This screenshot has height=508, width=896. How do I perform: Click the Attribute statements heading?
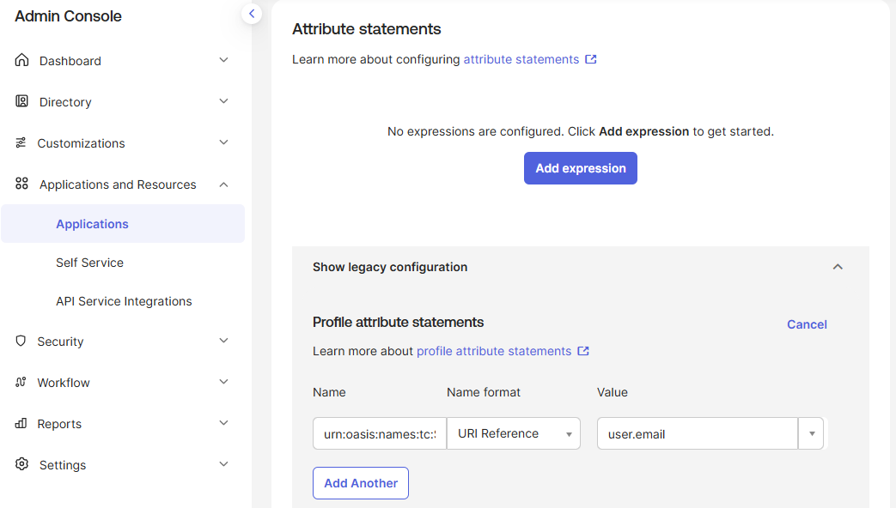pyautogui.click(x=366, y=29)
